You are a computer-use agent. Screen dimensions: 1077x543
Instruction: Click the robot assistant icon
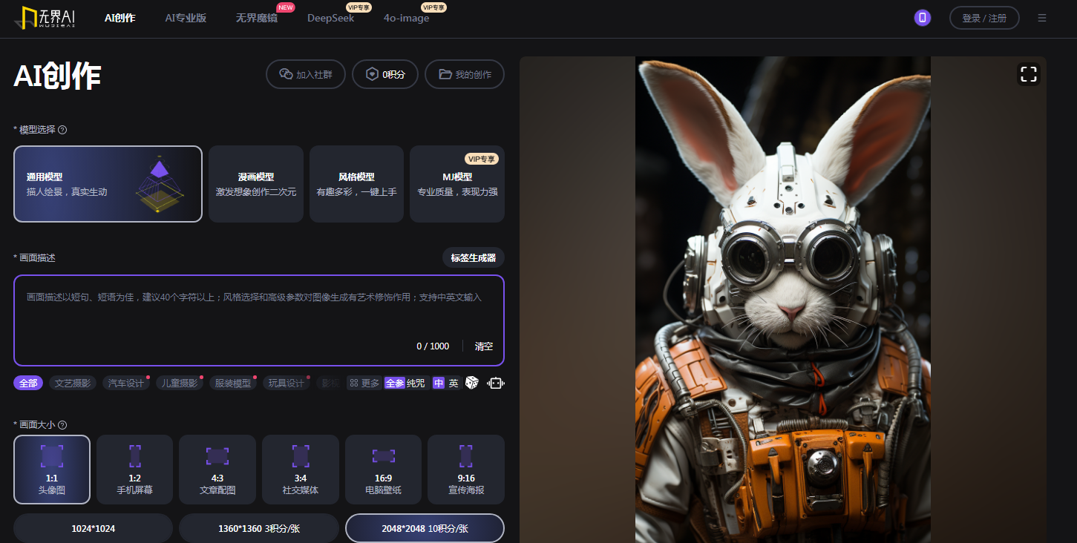(495, 383)
